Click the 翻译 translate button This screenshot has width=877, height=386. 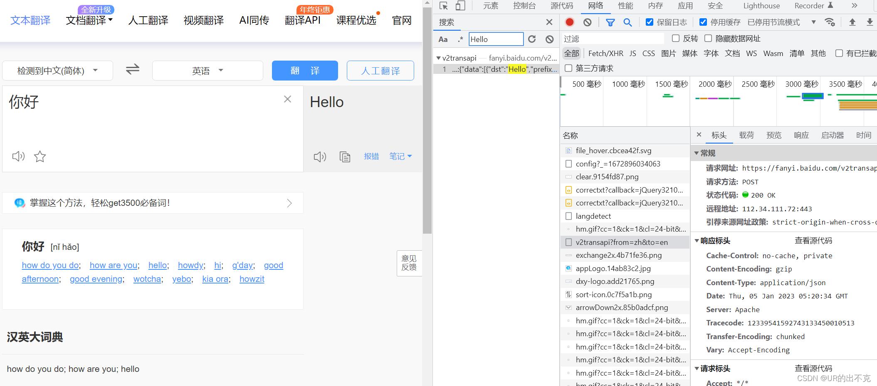point(305,71)
